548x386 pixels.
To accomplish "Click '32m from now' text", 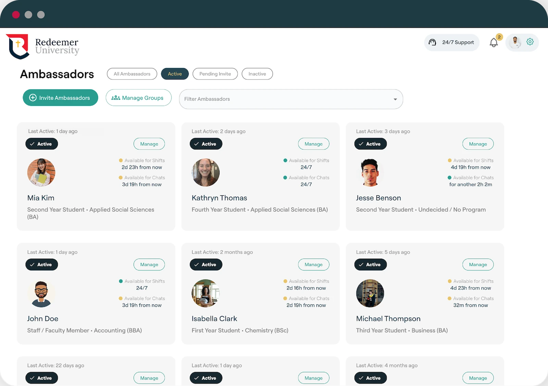I will click(x=471, y=305).
